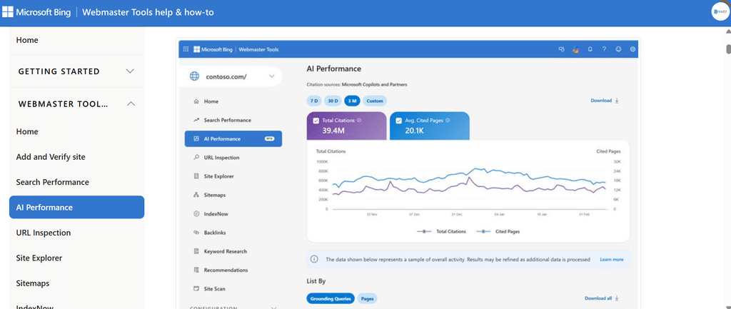Open top Home in help sidebar
731x309 pixels.
[27, 40]
